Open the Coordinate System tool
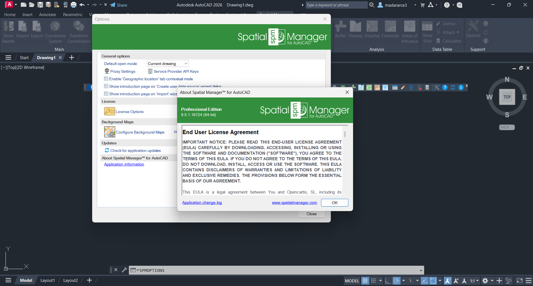533x286 pixels. [x=55, y=32]
